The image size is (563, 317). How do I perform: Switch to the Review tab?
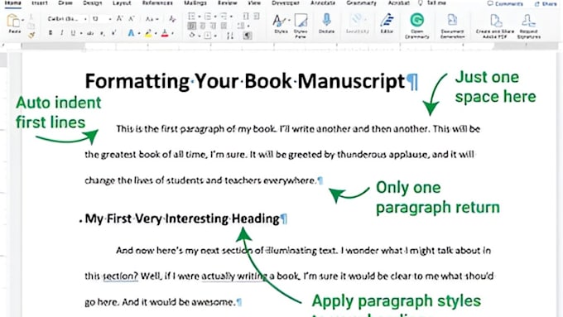coord(228,2)
